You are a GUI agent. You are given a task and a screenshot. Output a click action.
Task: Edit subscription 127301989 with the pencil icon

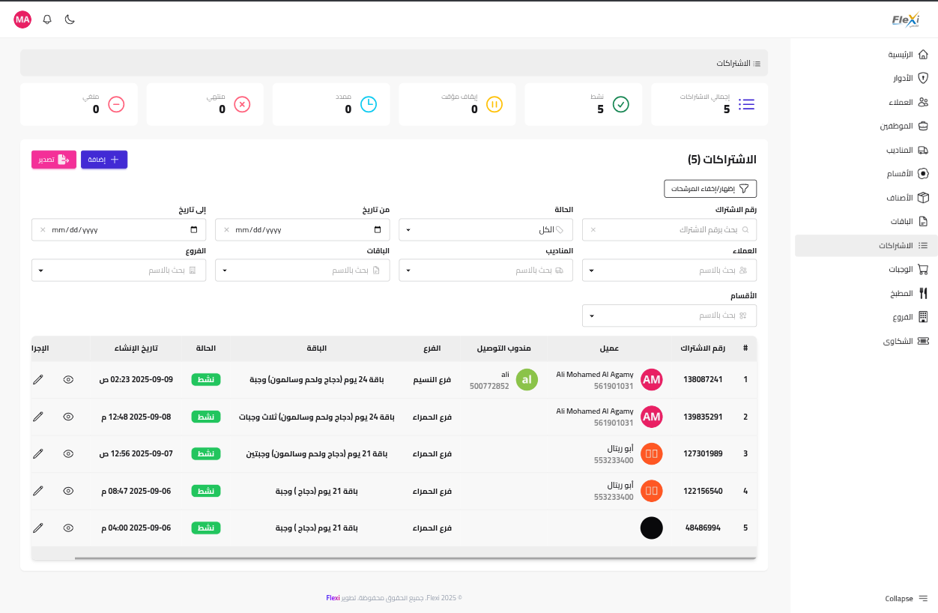tap(38, 453)
